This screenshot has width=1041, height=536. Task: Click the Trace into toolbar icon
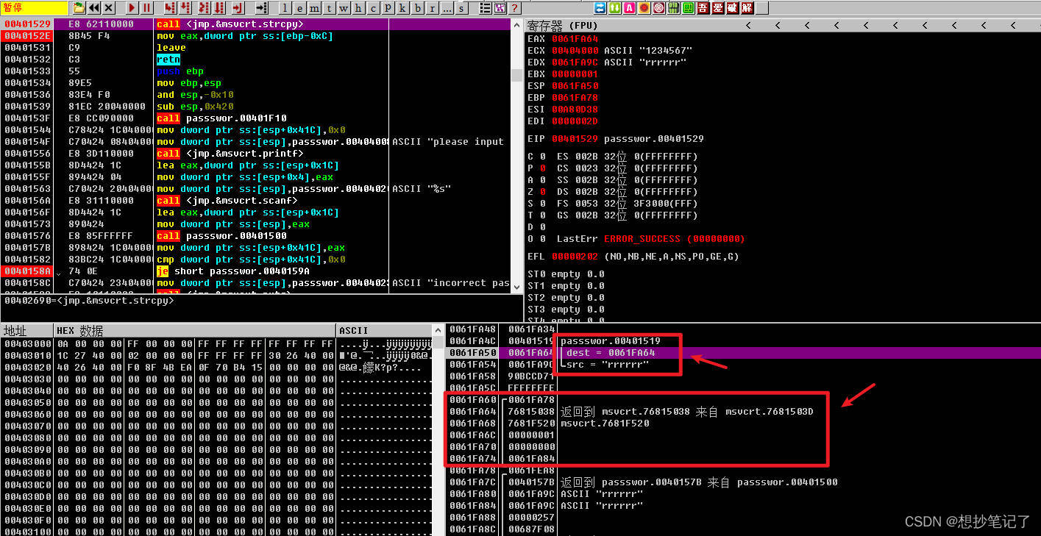tap(204, 8)
